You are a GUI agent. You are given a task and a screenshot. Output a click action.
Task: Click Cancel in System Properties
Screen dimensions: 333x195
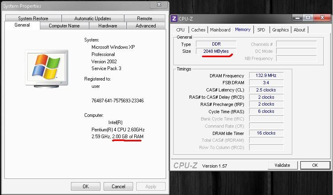[118, 186]
